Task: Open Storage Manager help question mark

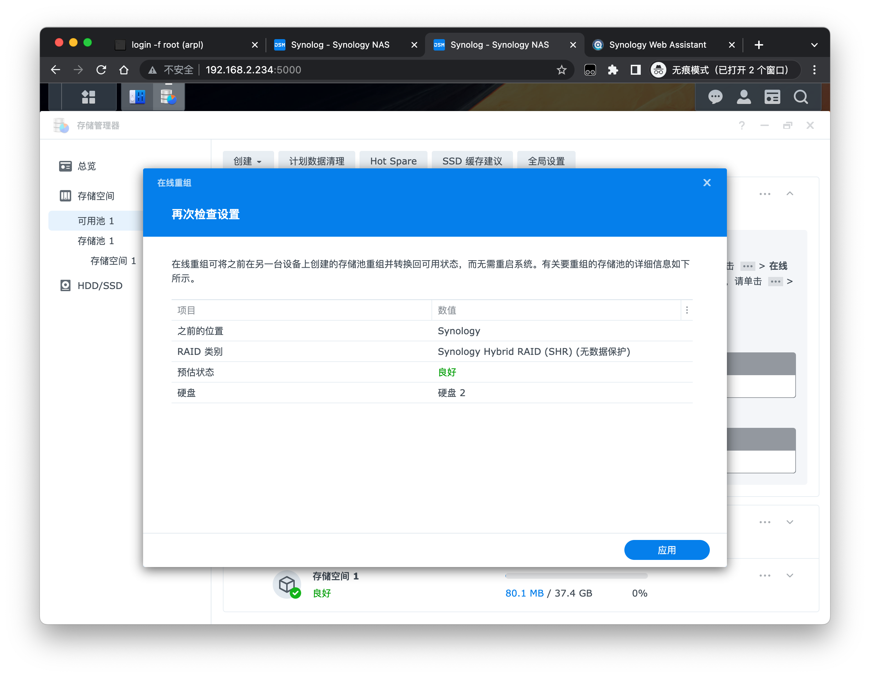Action: (741, 125)
